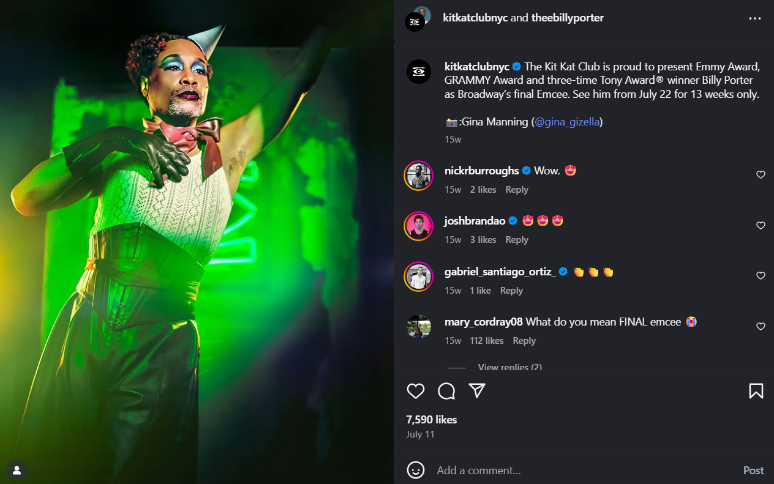Open the emoji picker in comment box
Image resolution: width=774 pixels, height=484 pixels.
tap(416, 470)
